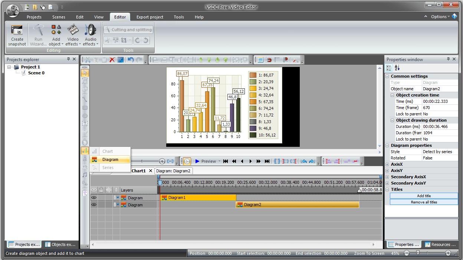Click the blue list view icon
Screen dimensions: 463x260
click(x=260, y=60)
